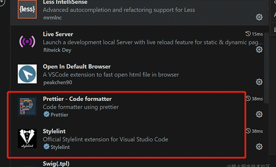Click Stylelint 38ms activation time indicator
The width and height of the screenshot is (276, 167).
pos(254,131)
